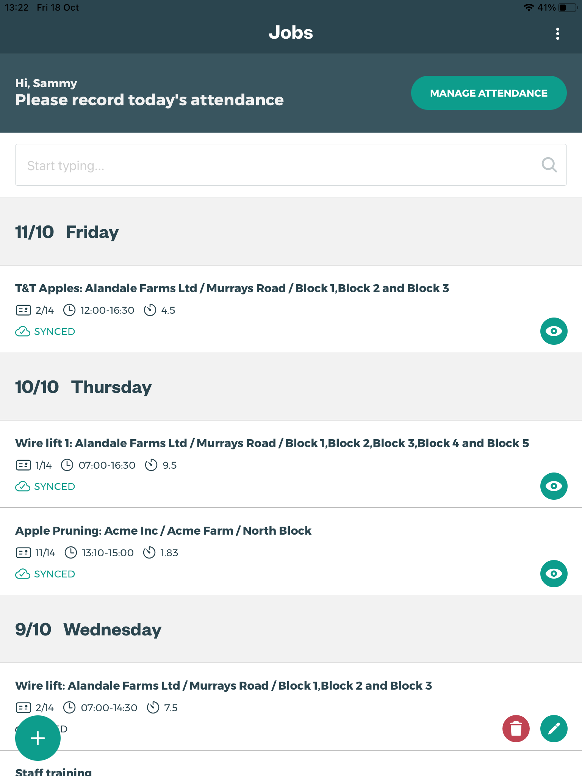The image size is (582, 776).
Task: Tap the 11/10 Friday date header
Action: (x=67, y=232)
